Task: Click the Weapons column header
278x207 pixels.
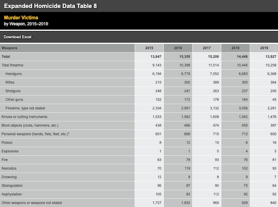Action: [11, 48]
